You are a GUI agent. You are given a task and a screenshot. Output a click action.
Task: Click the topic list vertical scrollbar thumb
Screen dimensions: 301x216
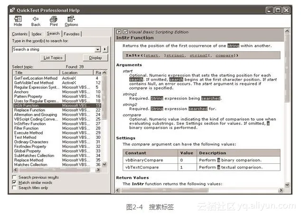point(104,97)
